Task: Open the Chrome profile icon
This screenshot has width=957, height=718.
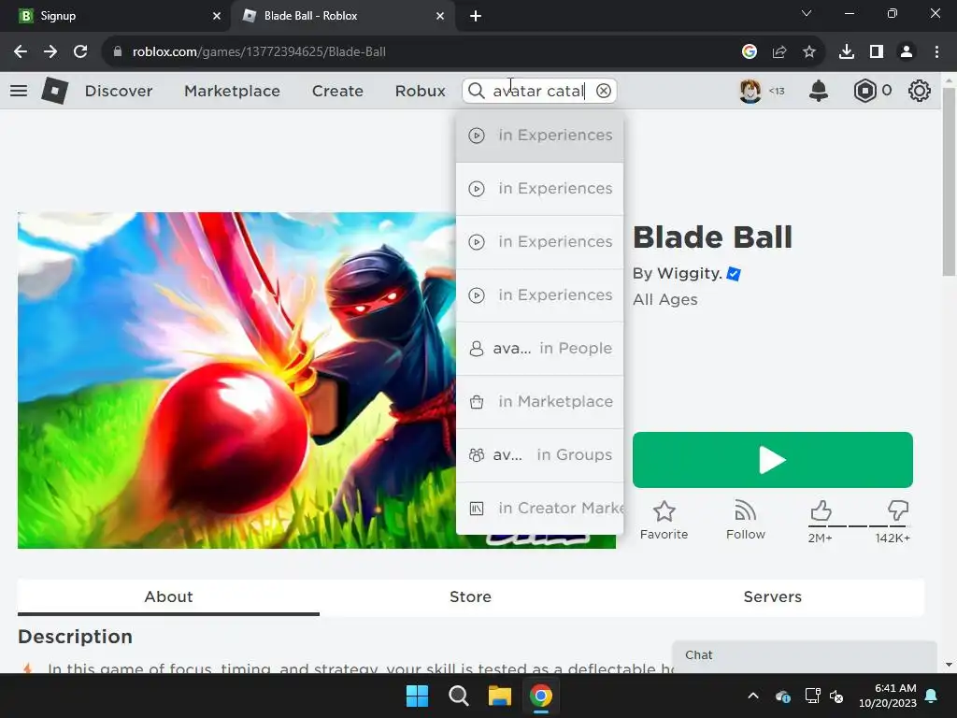Action: pos(907,52)
